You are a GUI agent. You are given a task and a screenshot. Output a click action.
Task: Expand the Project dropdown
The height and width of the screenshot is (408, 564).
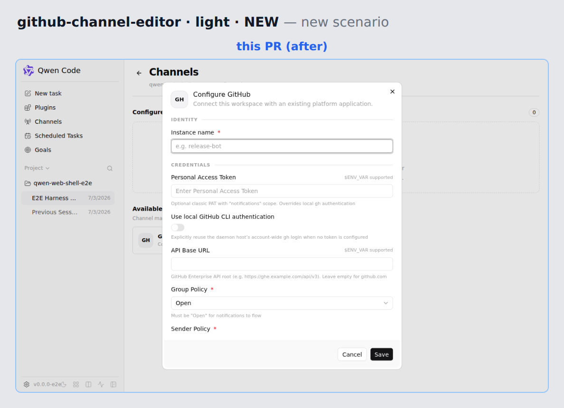point(37,168)
